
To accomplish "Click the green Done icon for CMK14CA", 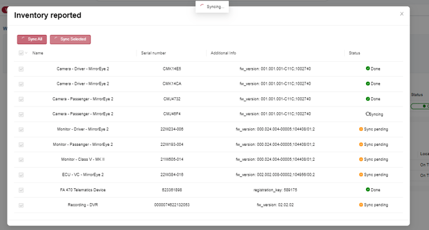I will [368, 84].
